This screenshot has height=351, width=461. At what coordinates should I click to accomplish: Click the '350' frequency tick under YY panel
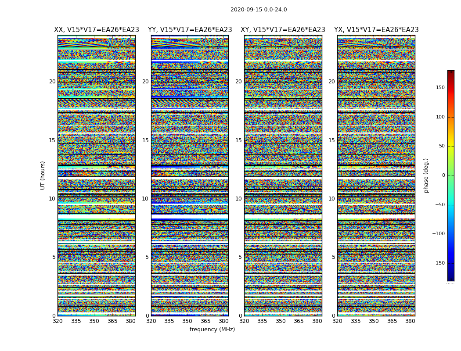click(x=187, y=321)
